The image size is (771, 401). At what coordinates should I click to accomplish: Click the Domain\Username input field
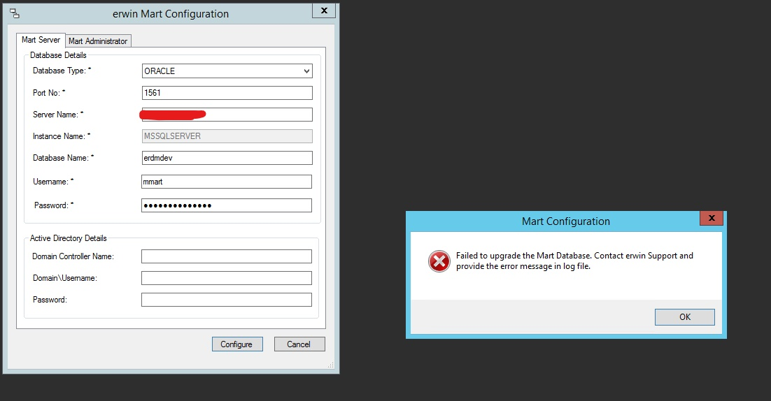click(x=227, y=278)
